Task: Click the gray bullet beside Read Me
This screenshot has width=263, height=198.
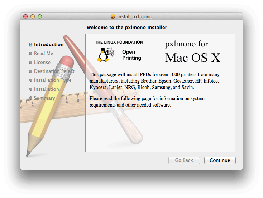Action: coord(30,53)
